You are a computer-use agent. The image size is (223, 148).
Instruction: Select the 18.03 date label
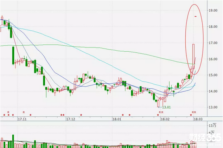(198, 119)
